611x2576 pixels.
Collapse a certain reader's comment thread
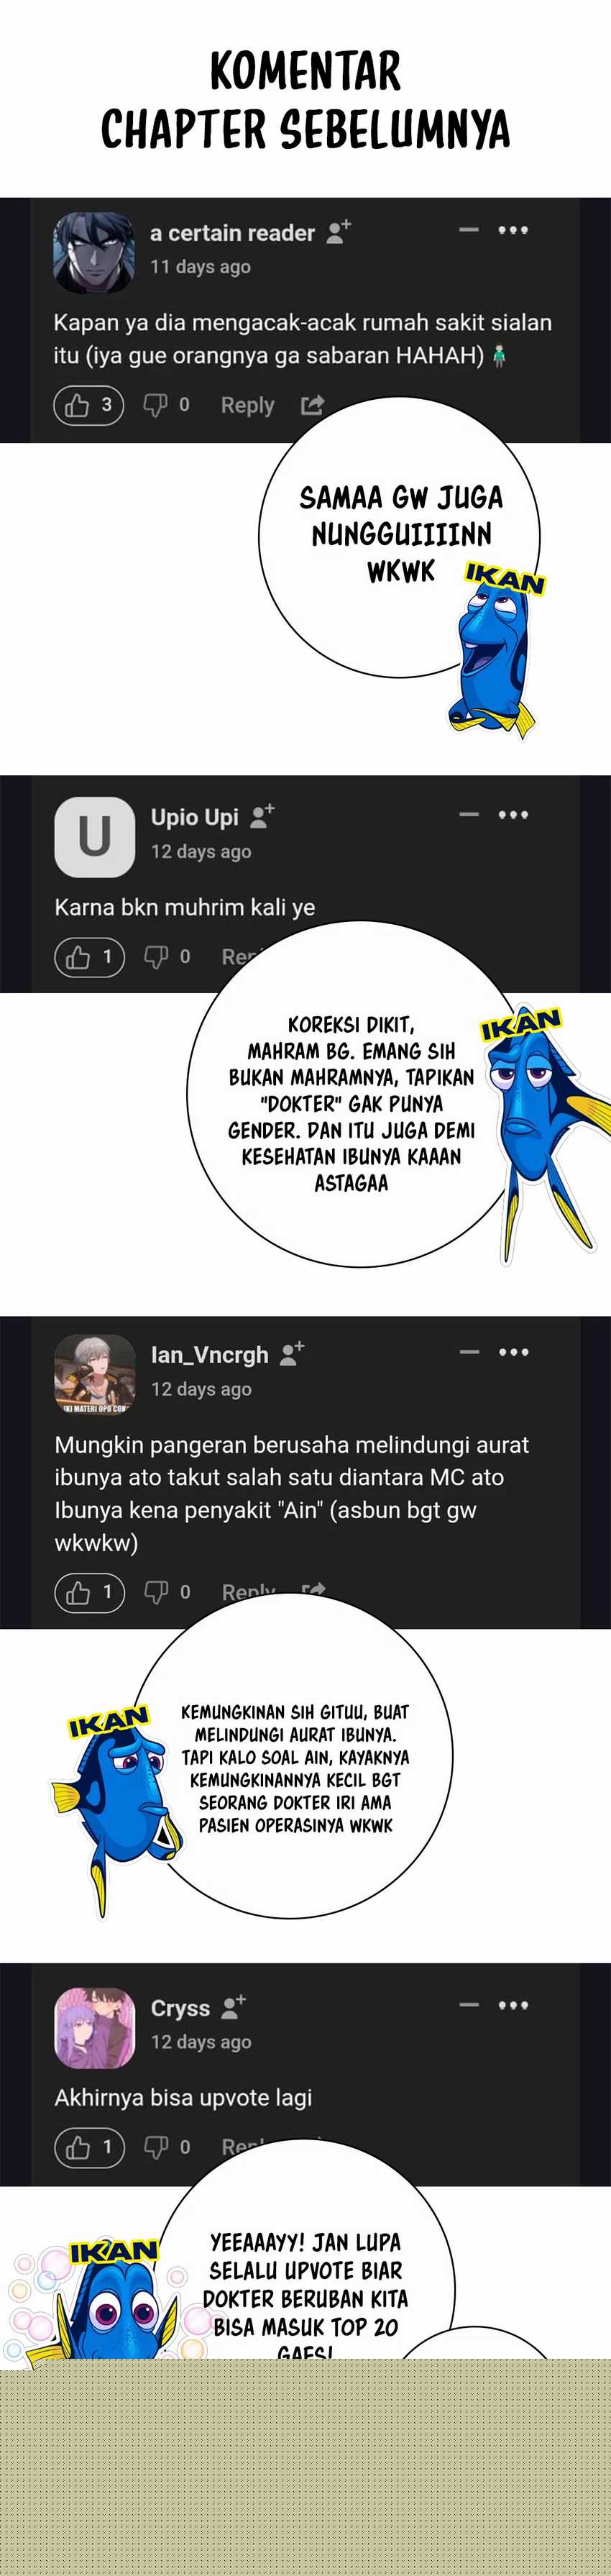coord(469,230)
